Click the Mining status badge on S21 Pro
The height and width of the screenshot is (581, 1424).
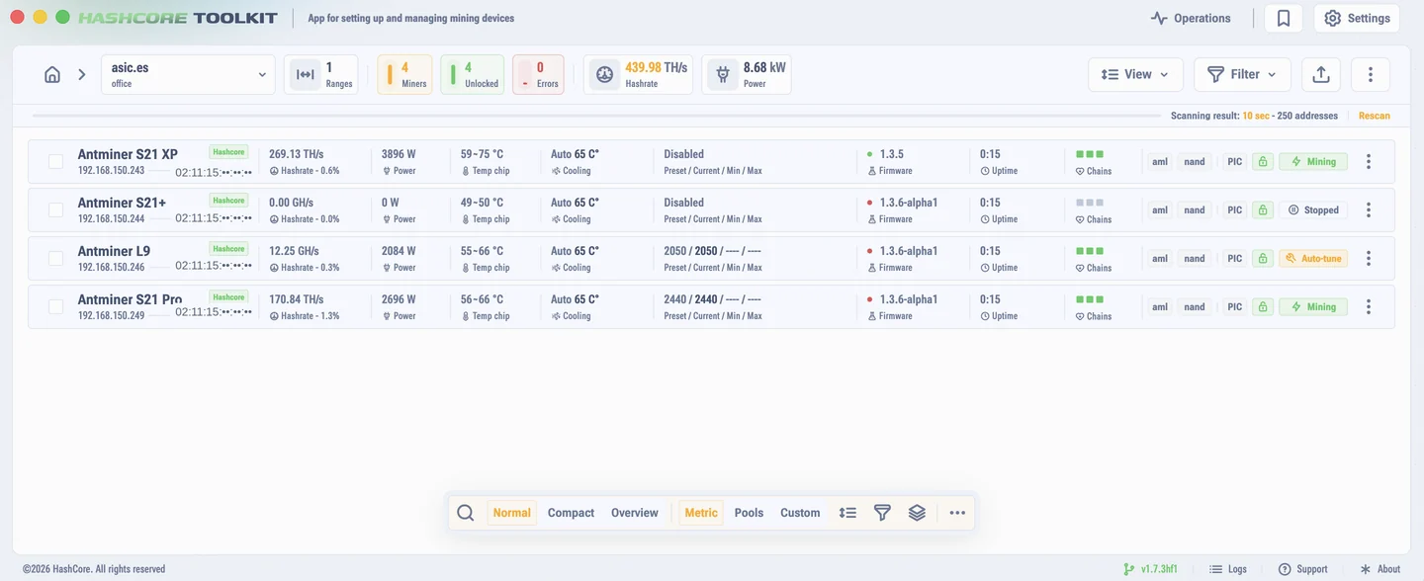click(1313, 306)
